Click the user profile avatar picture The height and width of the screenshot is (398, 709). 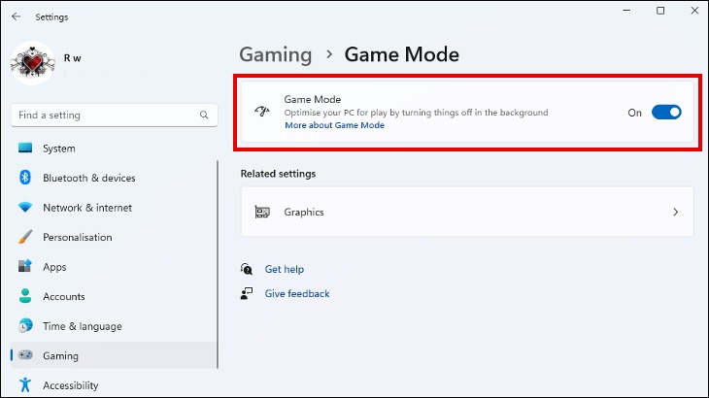pos(33,63)
